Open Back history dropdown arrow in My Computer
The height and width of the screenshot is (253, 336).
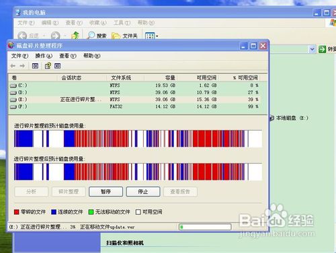click(x=44, y=36)
